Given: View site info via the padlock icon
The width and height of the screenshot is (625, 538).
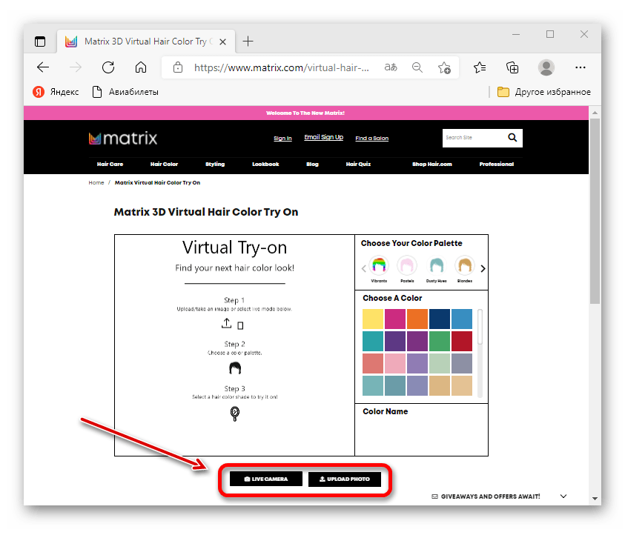Looking at the screenshot, I should pyautogui.click(x=178, y=67).
